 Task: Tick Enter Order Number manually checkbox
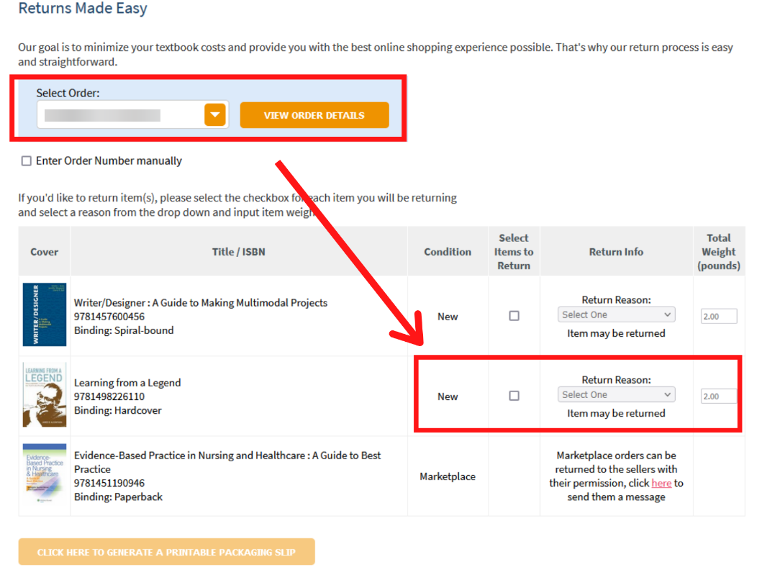click(27, 161)
